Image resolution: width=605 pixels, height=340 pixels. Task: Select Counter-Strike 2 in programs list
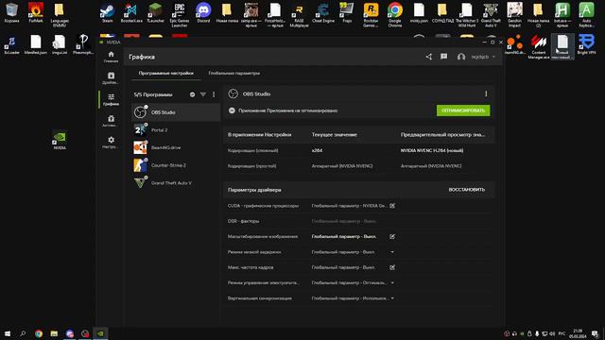[x=176, y=165]
